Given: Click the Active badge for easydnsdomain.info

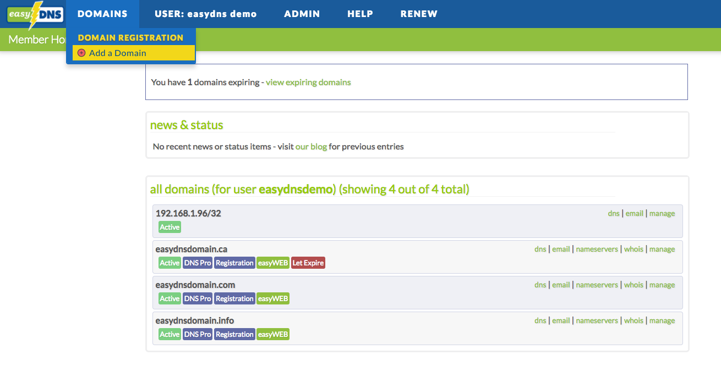Looking at the screenshot, I should (x=170, y=335).
